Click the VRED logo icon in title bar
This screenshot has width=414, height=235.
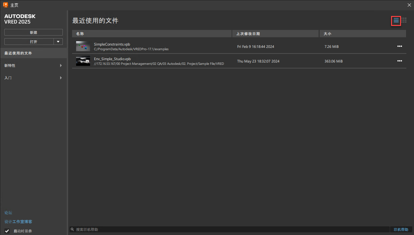5,5
